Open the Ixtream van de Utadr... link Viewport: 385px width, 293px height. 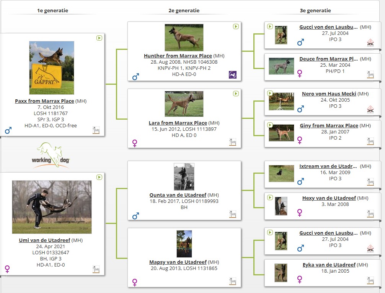tap(328, 166)
